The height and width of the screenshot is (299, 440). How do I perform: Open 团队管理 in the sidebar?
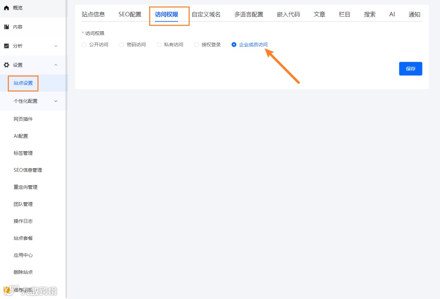point(23,204)
